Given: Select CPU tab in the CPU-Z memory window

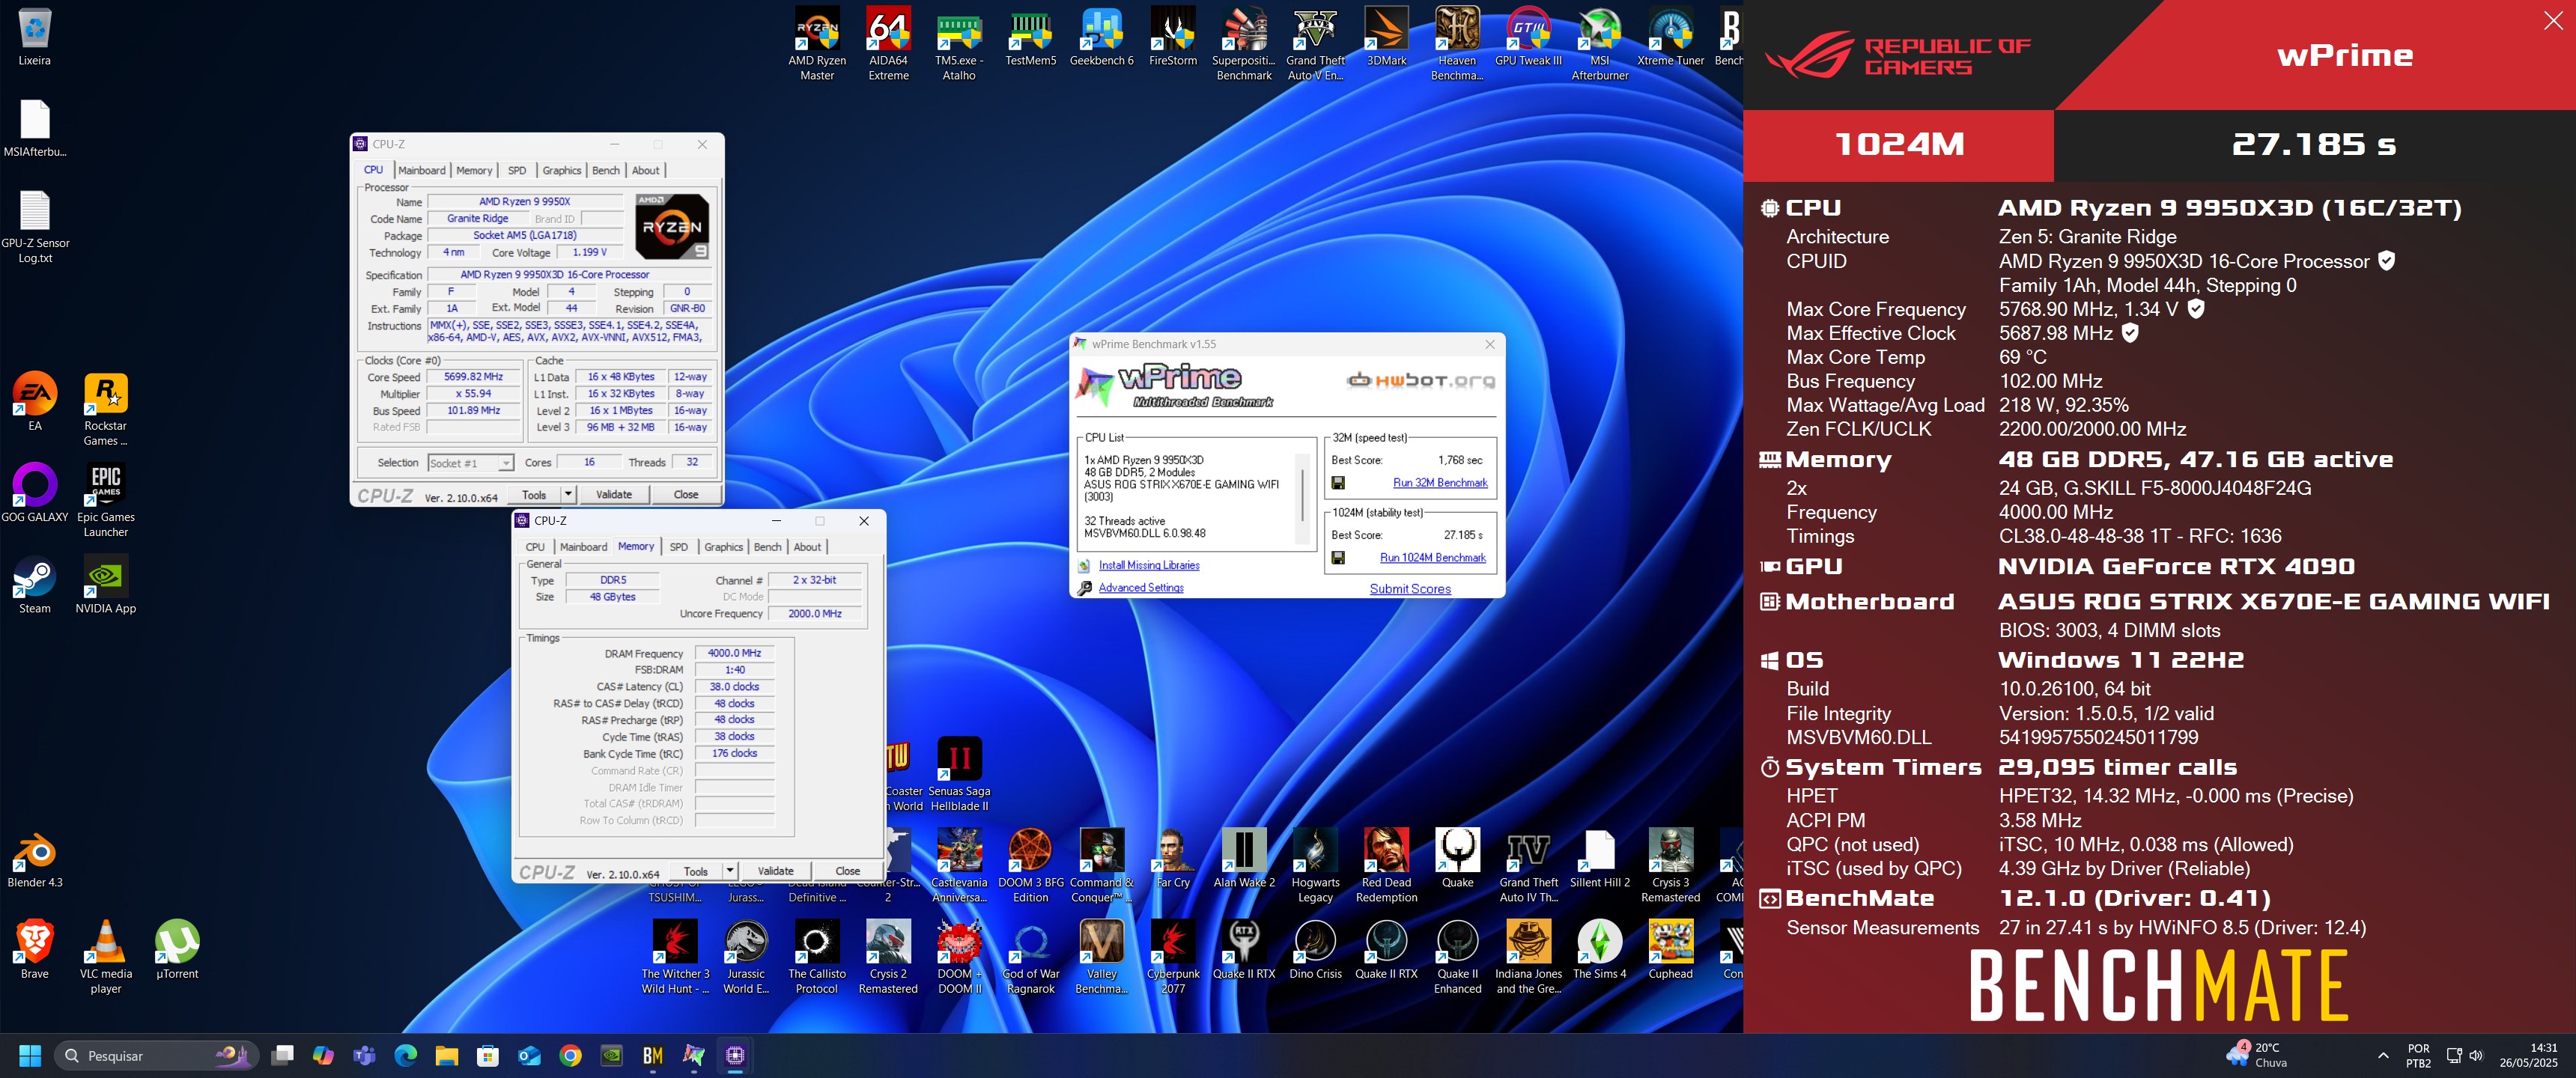Looking at the screenshot, I should pyautogui.click(x=535, y=547).
